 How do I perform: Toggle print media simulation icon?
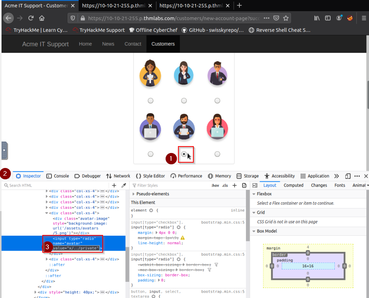pos(244,185)
